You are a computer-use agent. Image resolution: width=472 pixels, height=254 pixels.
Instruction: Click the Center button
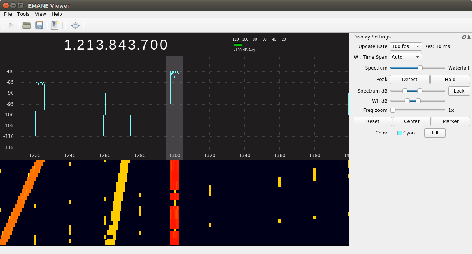412,121
